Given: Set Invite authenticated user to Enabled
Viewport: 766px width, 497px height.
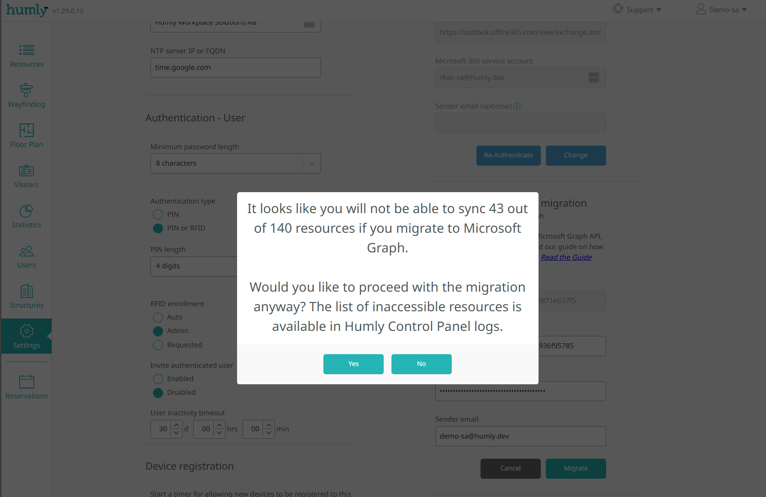Looking at the screenshot, I should [x=158, y=379].
